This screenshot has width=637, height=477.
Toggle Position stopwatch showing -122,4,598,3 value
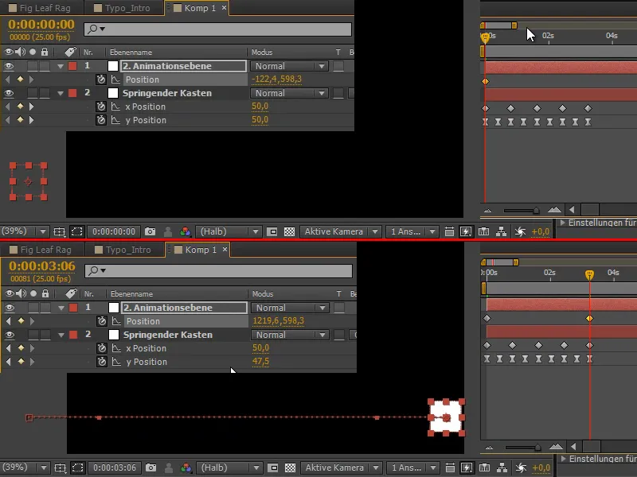(101, 79)
